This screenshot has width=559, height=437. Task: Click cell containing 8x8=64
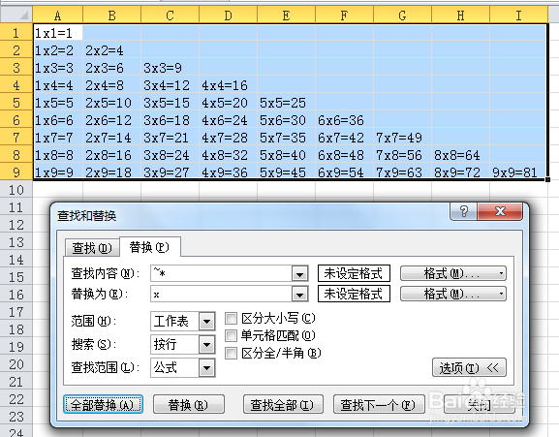point(460,155)
